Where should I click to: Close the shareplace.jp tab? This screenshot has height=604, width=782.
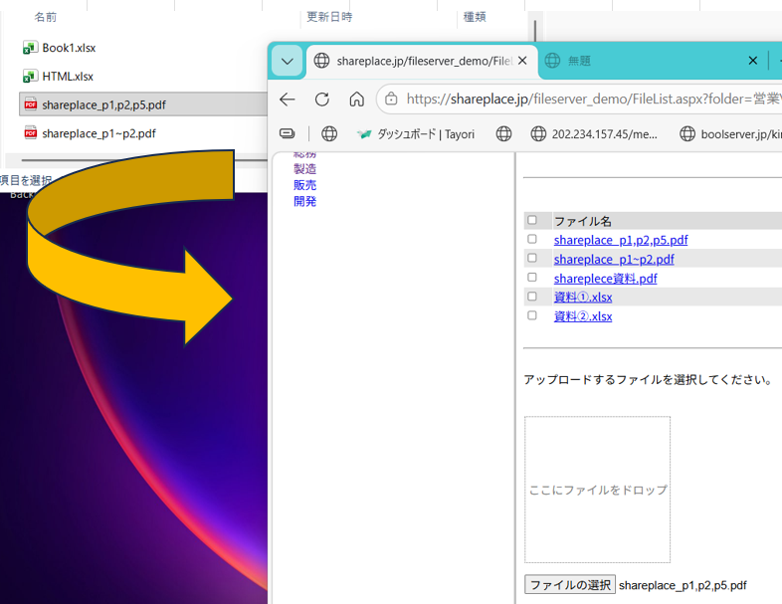click(522, 61)
